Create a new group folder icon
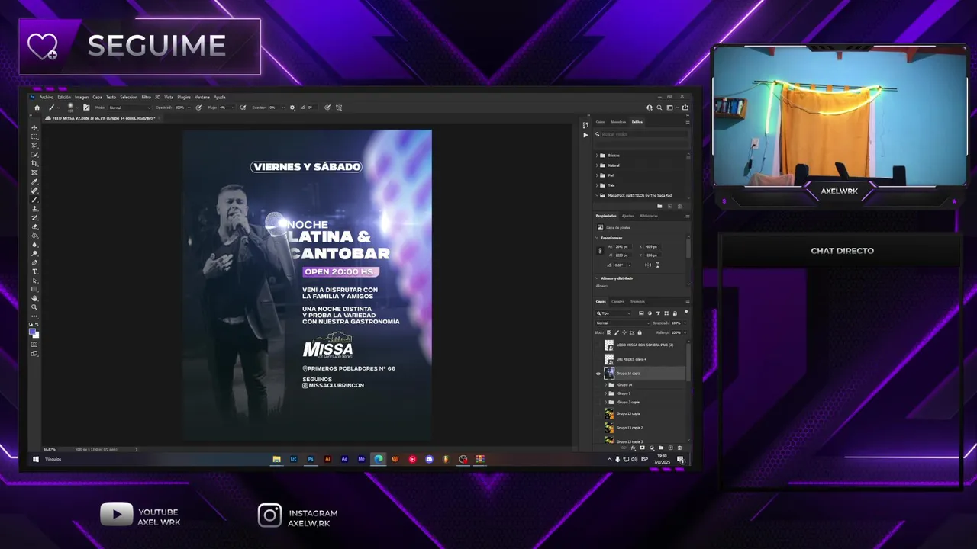 click(x=661, y=448)
